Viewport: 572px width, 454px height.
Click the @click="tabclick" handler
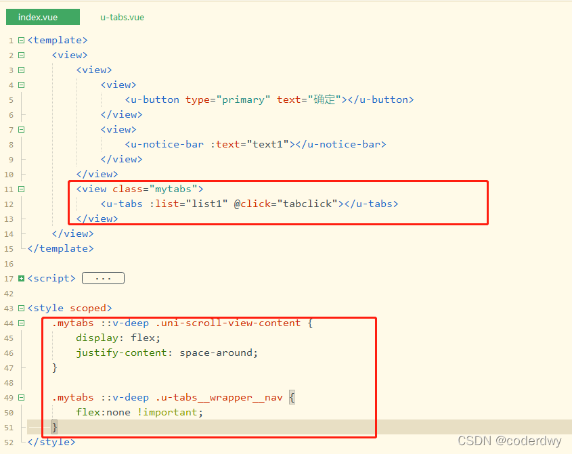pyautogui.click(x=286, y=204)
